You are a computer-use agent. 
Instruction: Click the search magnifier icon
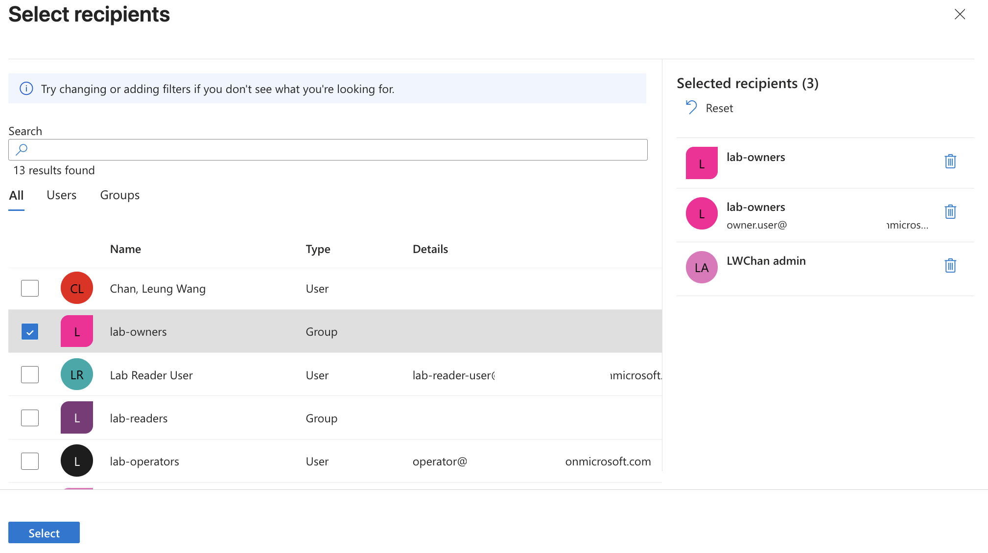pyautogui.click(x=22, y=149)
